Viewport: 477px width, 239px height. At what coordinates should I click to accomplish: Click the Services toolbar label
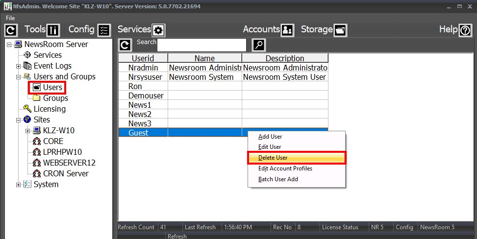click(134, 29)
